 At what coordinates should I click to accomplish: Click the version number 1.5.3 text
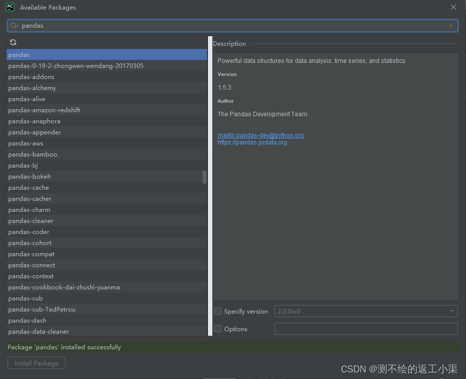pyautogui.click(x=224, y=88)
